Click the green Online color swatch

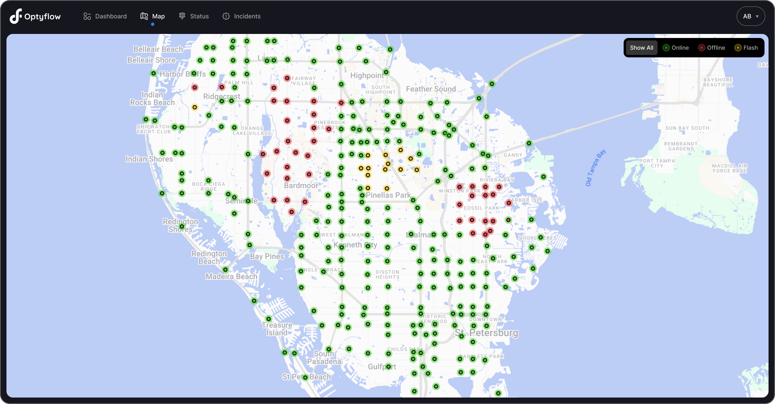point(667,48)
